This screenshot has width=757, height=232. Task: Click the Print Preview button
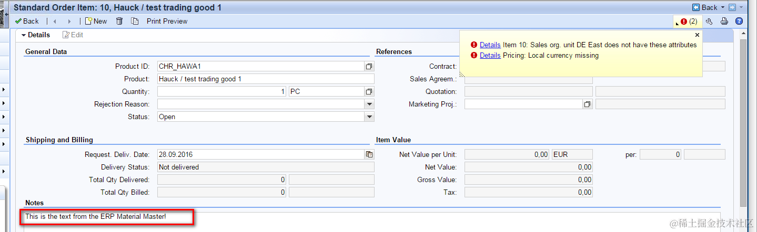pos(167,22)
